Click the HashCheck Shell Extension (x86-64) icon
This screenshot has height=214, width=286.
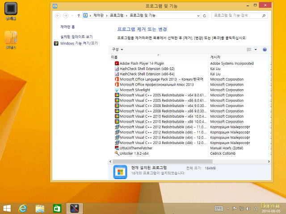(x=117, y=74)
